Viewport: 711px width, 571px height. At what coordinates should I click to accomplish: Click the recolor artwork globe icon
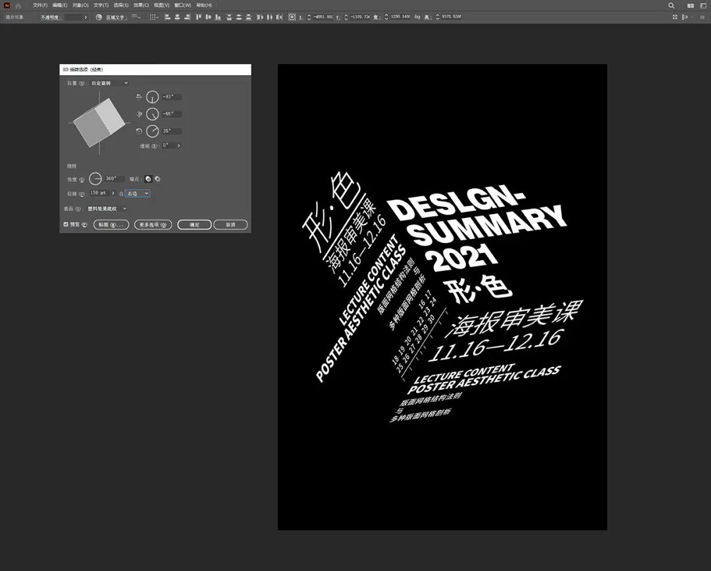pyautogui.click(x=99, y=16)
